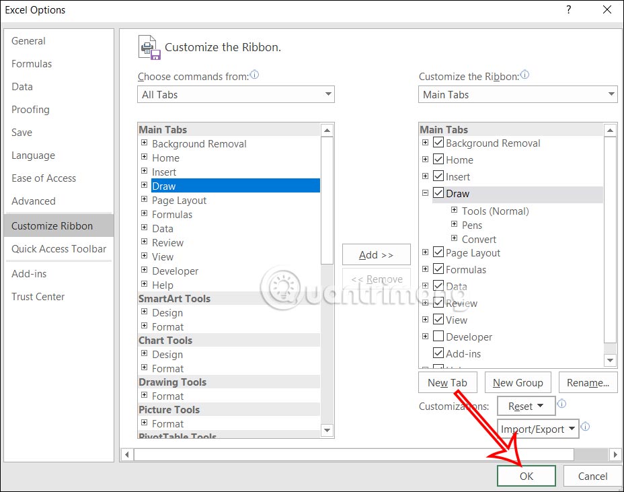This screenshot has height=492, width=624.
Task: Click right list scrollbar down arrow
Action: pyautogui.click(x=610, y=360)
